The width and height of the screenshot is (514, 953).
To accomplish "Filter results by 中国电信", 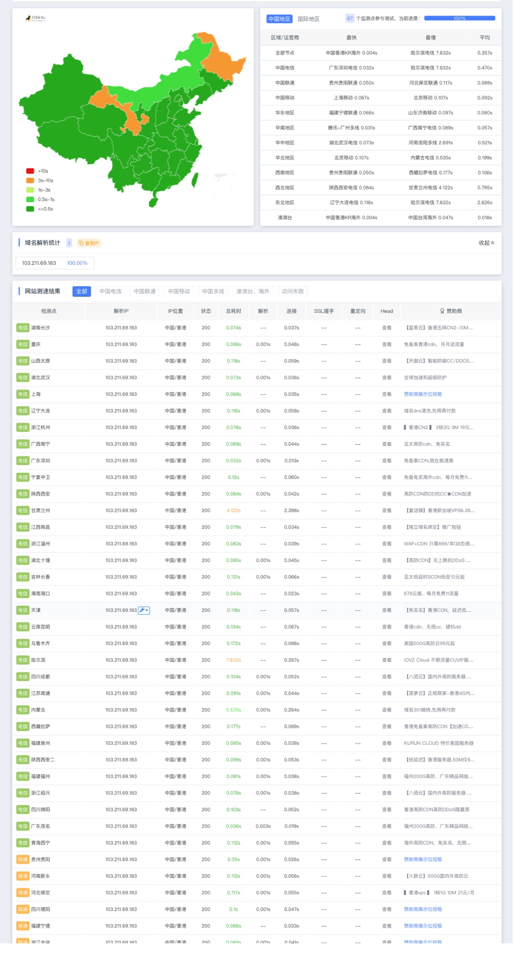I will tap(110, 291).
